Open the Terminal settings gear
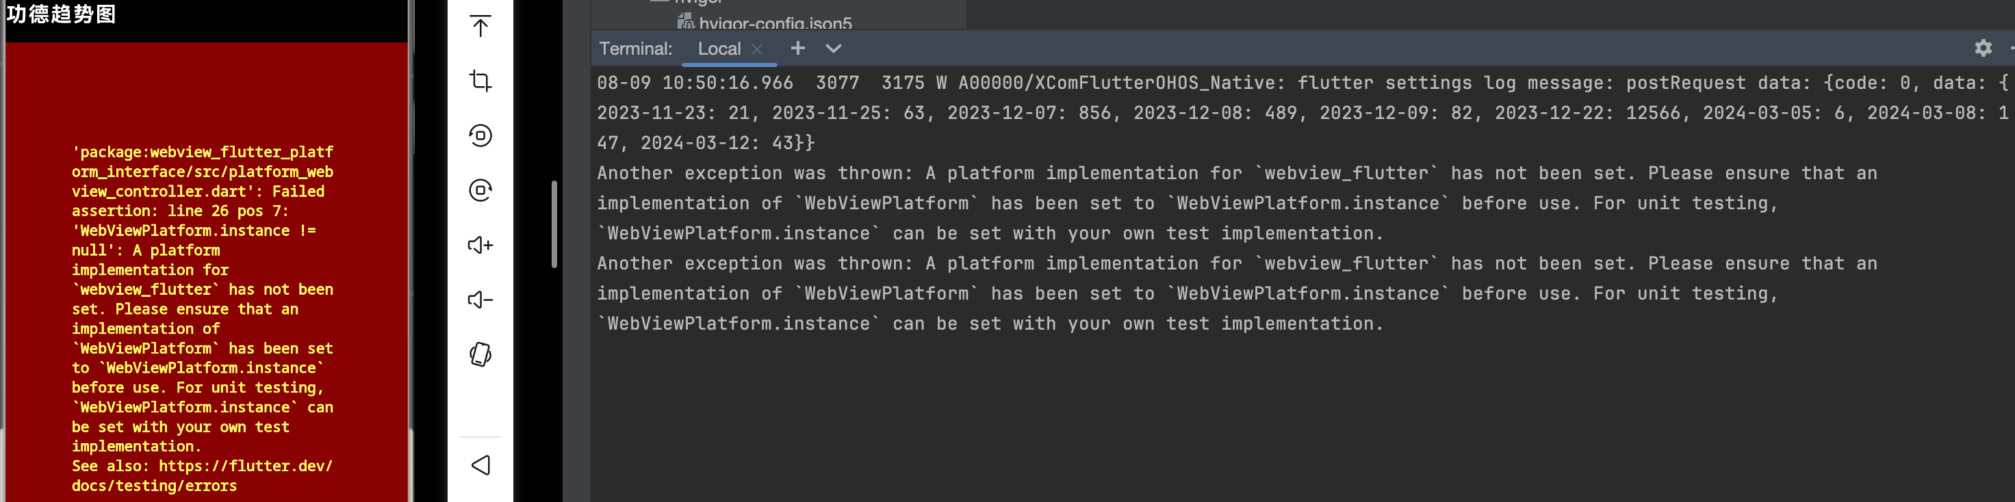Viewport: 2015px width, 502px height. click(1982, 49)
